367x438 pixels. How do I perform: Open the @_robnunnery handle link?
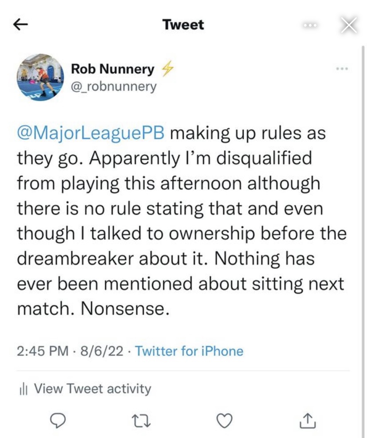114,86
